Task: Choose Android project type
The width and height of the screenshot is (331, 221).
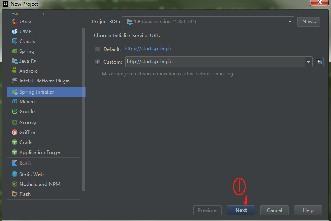Action: pos(45,71)
